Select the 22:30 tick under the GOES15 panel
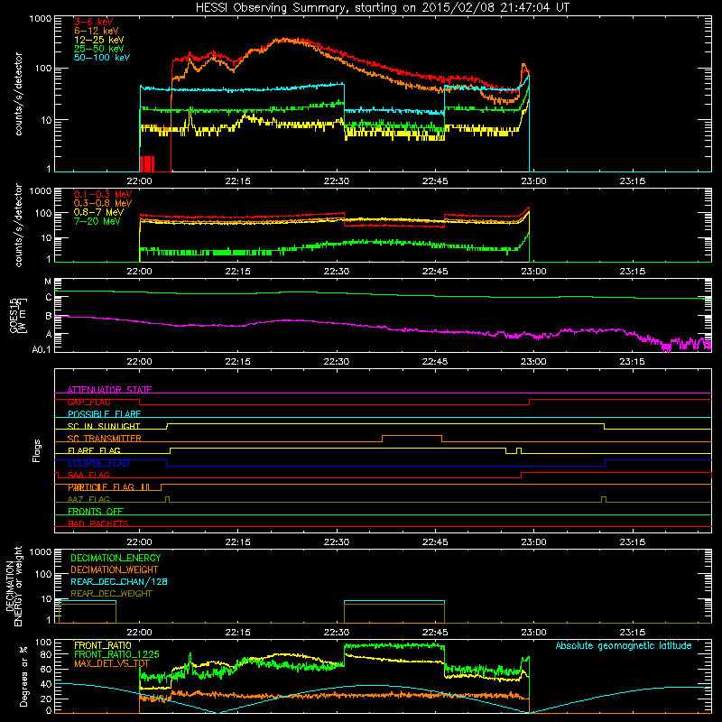722x722 pixels. pyautogui.click(x=337, y=362)
